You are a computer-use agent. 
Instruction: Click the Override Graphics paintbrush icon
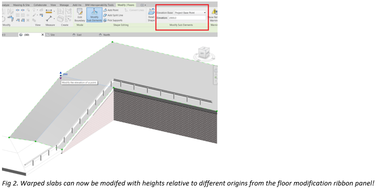coord(34,16)
